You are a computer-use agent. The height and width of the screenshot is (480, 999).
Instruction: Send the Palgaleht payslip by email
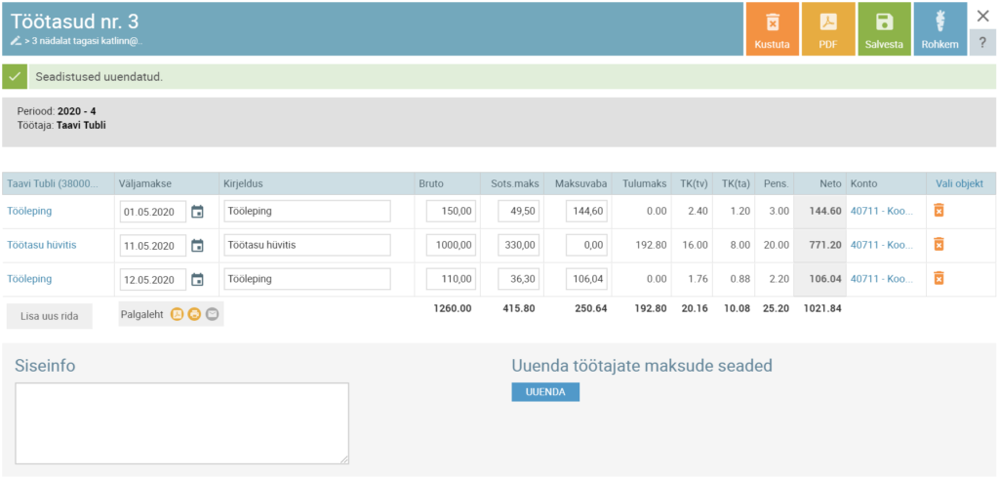(212, 314)
